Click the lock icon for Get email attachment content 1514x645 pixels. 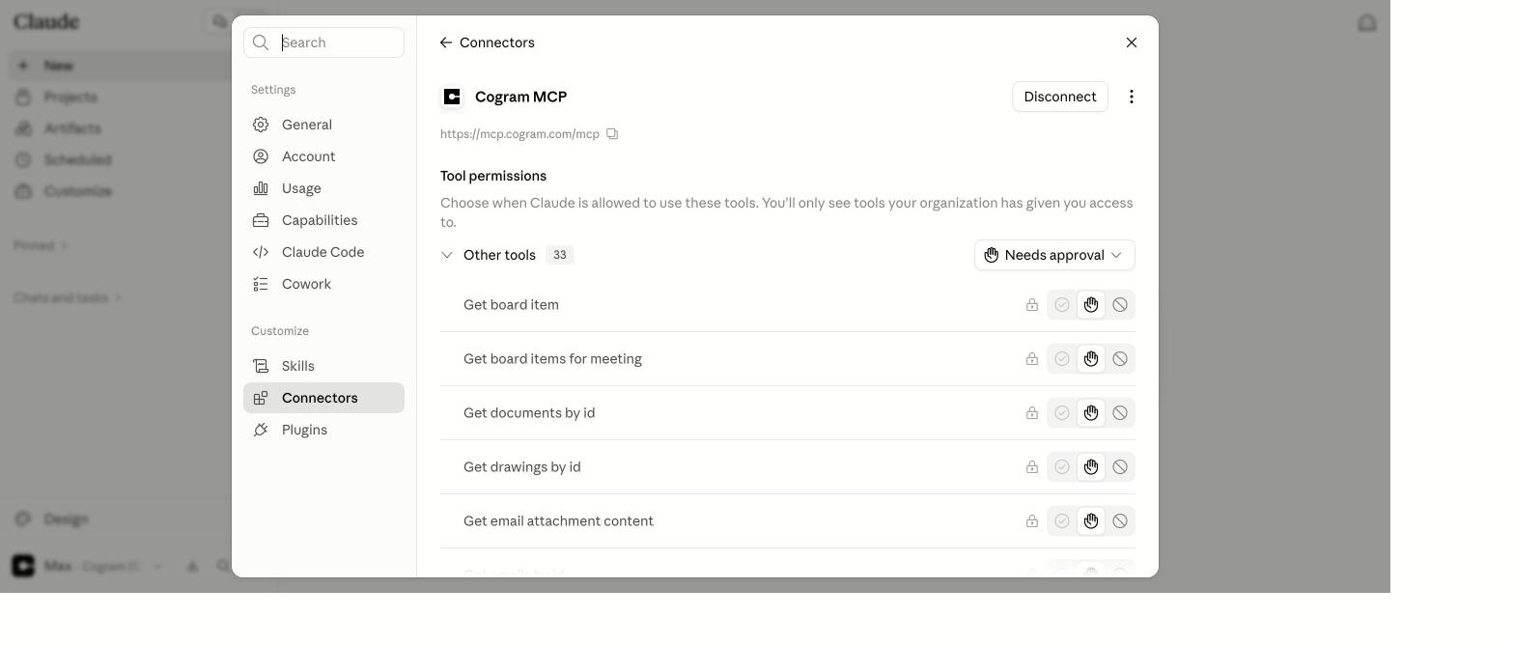pos(1032,521)
